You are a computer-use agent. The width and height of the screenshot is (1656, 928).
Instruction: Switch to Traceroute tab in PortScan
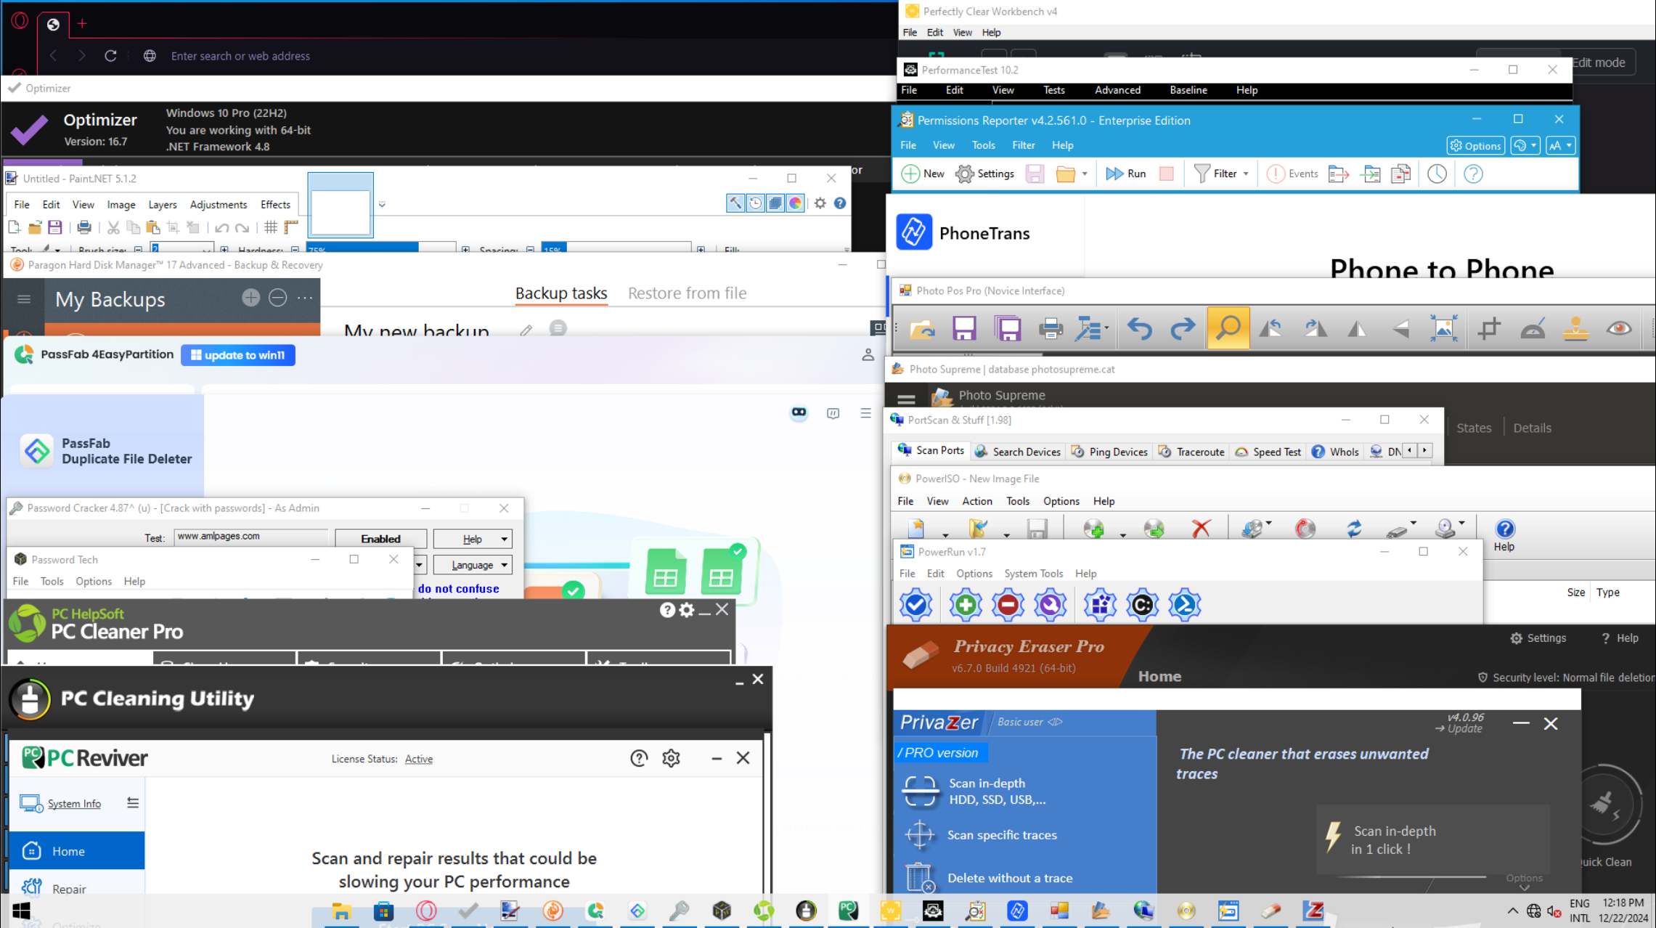point(1191,452)
